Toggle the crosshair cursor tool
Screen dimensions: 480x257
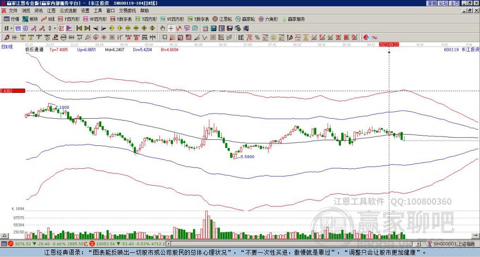click(x=171, y=28)
